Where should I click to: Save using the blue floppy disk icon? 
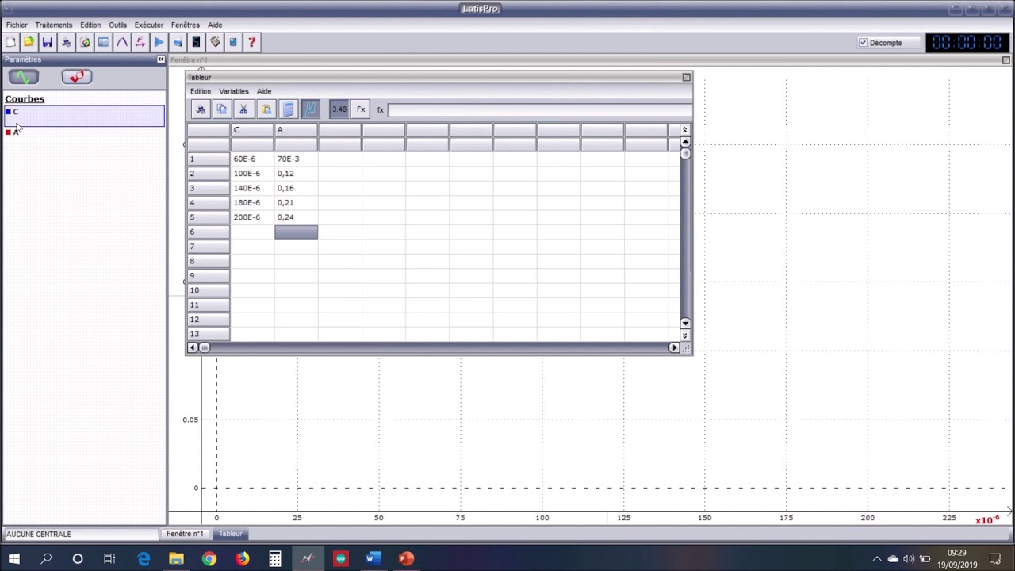click(48, 42)
